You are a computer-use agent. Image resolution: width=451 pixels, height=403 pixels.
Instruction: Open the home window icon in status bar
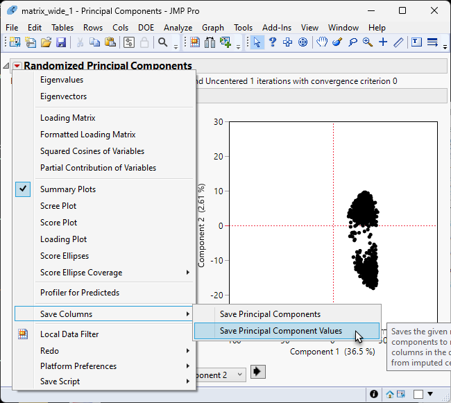click(391, 394)
